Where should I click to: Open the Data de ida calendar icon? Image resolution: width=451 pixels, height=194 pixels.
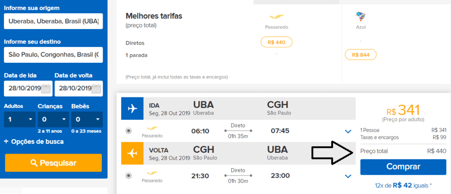tap(46, 89)
